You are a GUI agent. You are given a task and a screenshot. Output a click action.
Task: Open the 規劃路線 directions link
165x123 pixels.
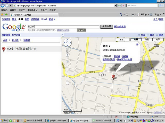6,35
